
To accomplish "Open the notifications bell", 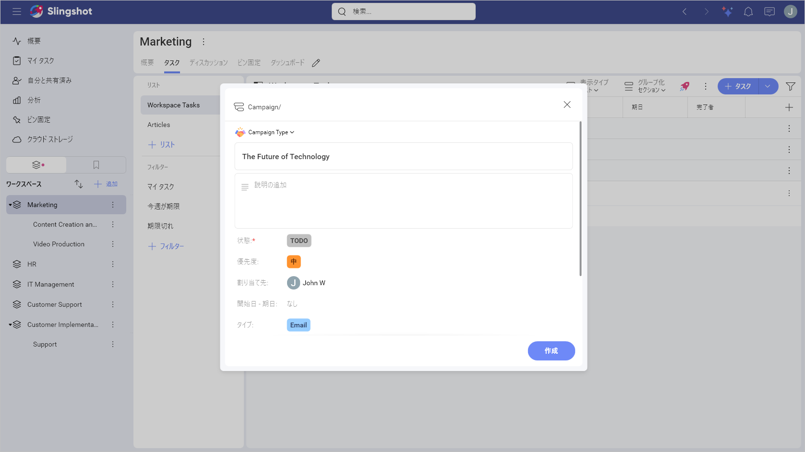I will (x=748, y=12).
